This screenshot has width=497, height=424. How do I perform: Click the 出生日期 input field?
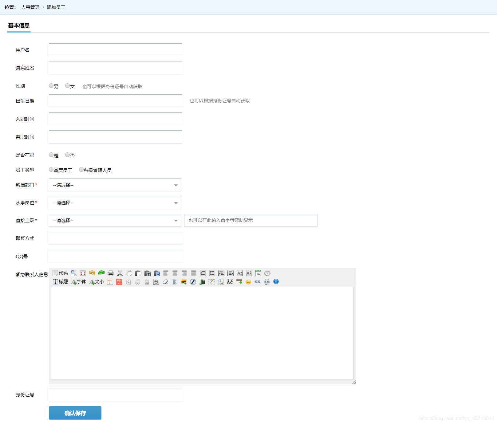tap(116, 101)
